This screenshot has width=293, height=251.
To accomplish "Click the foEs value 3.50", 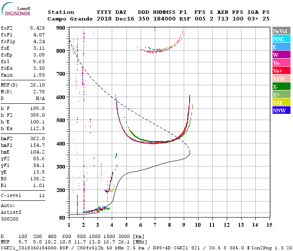I will pos(39,68).
